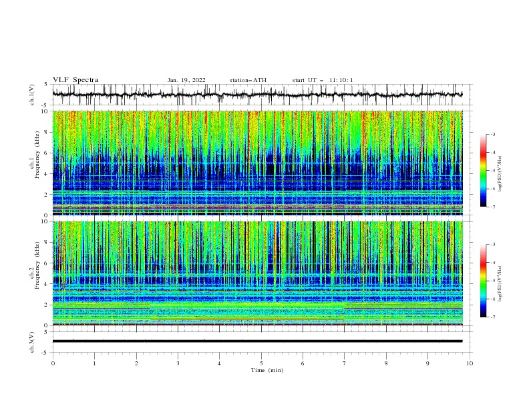The height and width of the screenshot is (408, 529).
Task: Click the upper colorbar 'log(PSD)(V²/Hz)' label
Action: point(500,174)
